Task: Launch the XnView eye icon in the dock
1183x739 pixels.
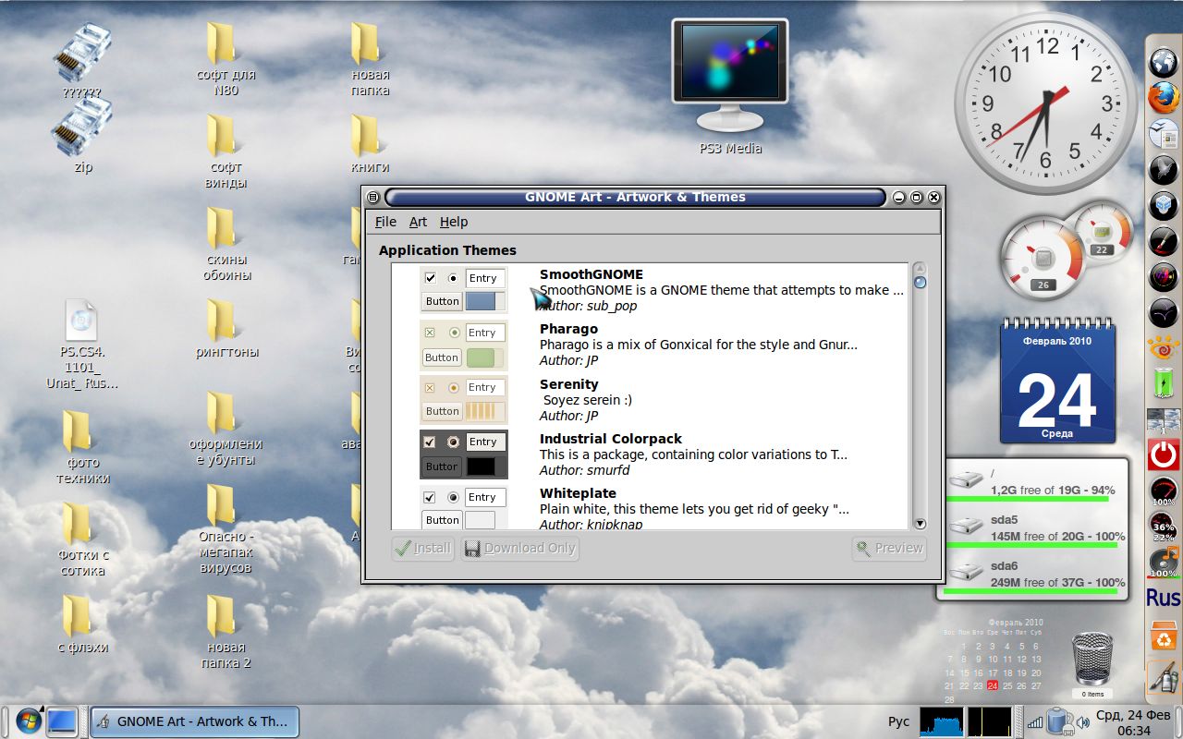Action: [1163, 348]
